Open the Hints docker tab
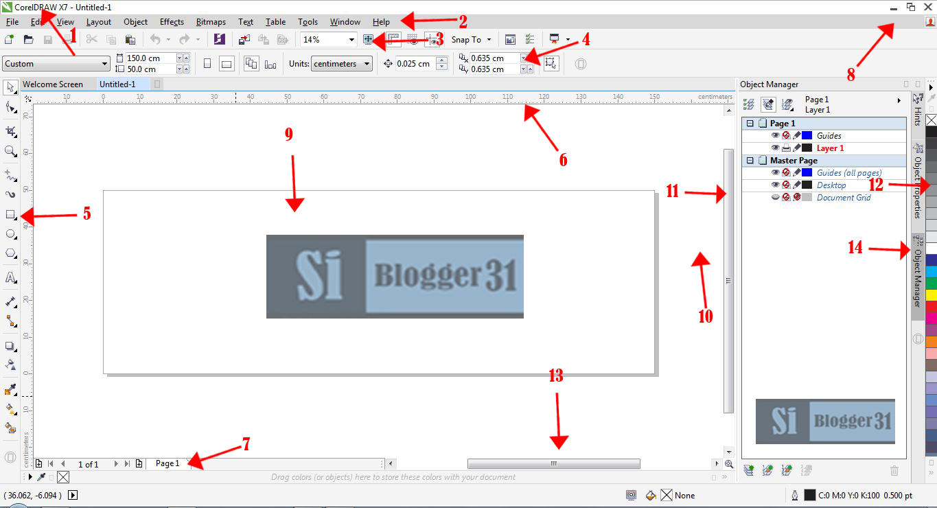Screen dimensions: 937x508 pyautogui.click(x=917, y=111)
